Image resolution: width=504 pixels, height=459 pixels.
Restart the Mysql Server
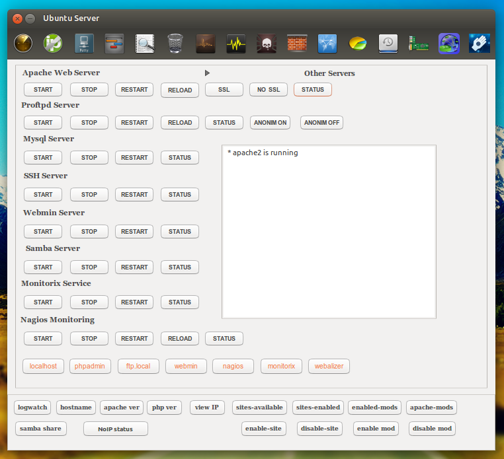click(x=134, y=158)
